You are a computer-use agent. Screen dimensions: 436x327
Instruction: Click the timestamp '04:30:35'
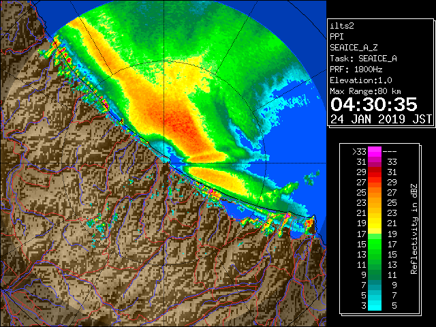pyautogui.click(x=374, y=104)
